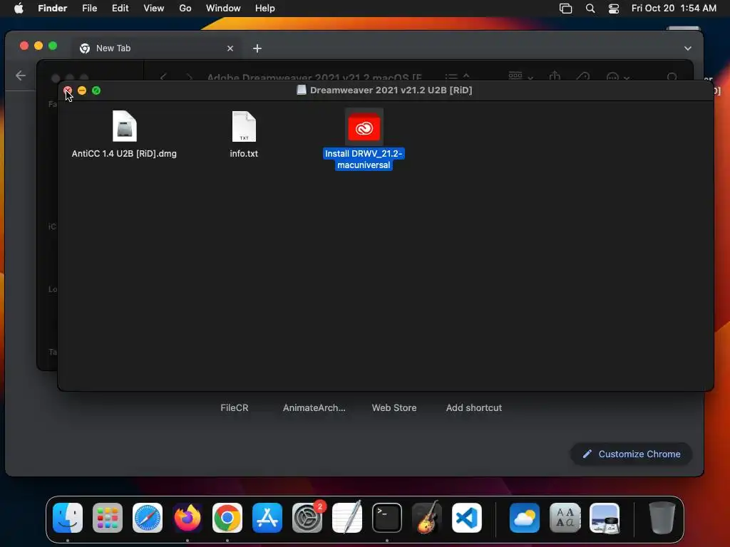Screen dimensions: 730x547
Task: Click the disk icon in Dreamweaver window title
Action: 302,90
